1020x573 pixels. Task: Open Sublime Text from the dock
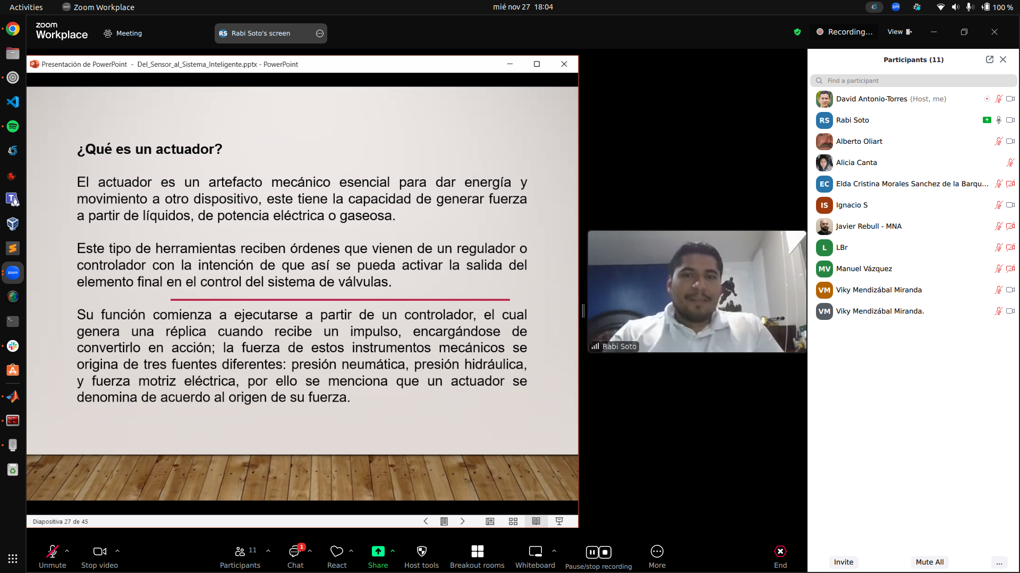13,248
